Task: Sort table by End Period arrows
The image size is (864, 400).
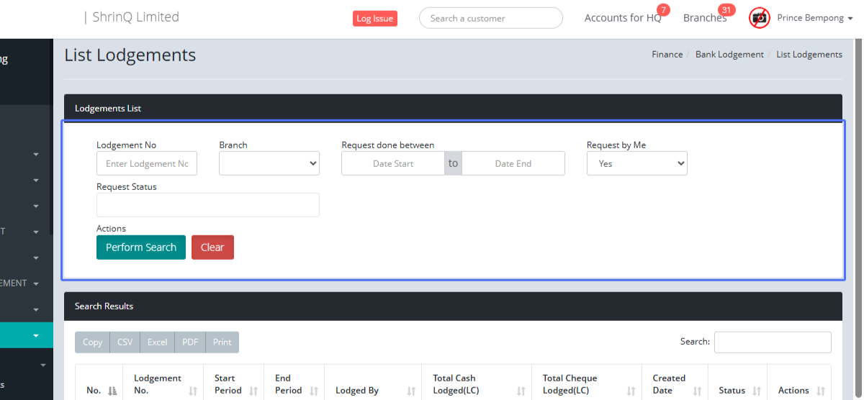Action: (x=314, y=391)
